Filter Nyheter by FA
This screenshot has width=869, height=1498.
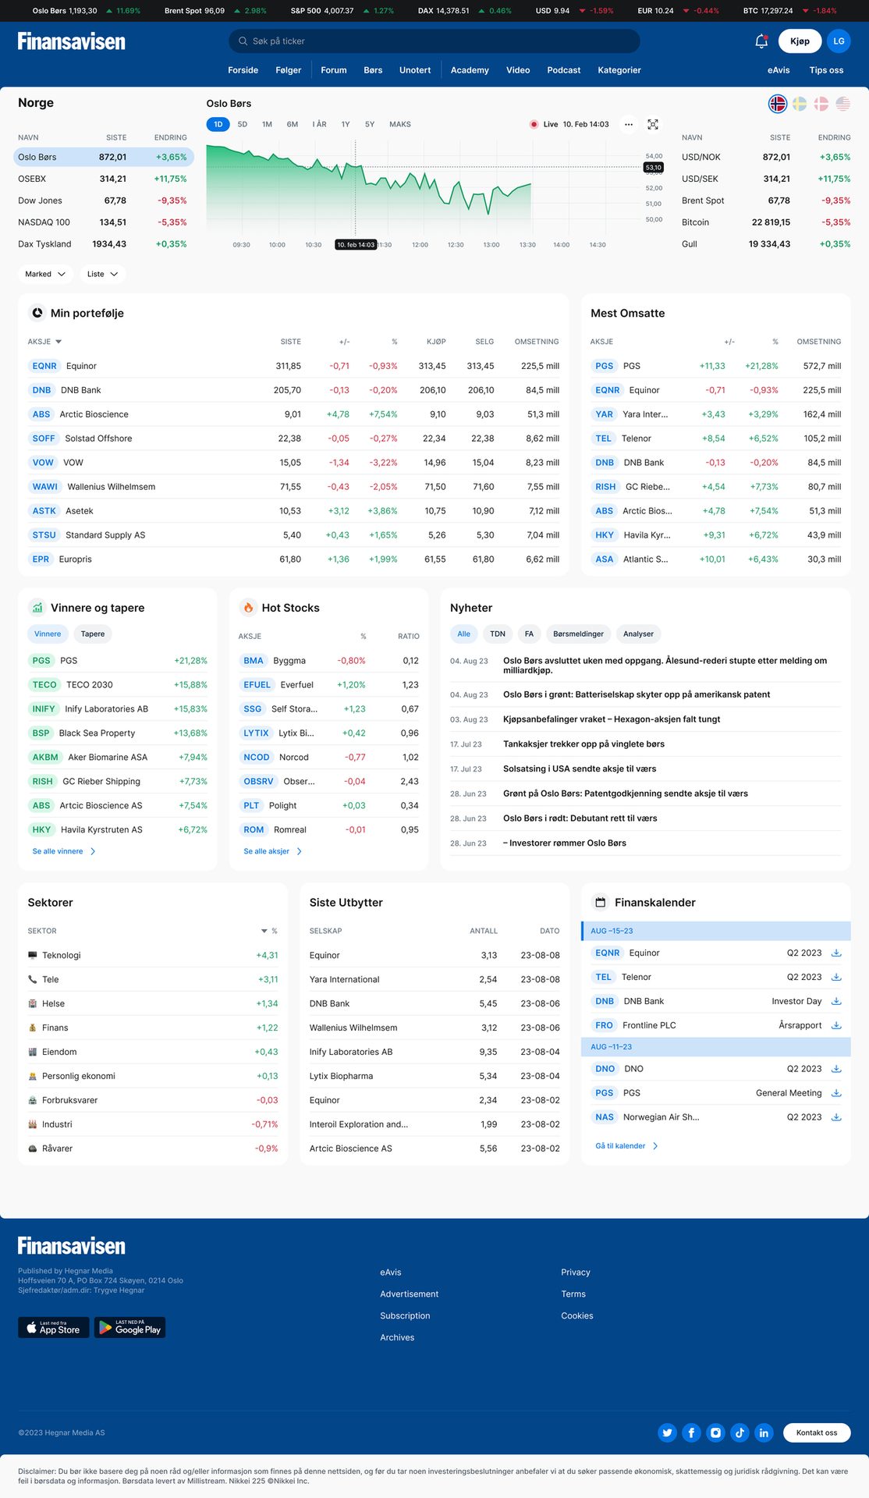pos(529,634)
